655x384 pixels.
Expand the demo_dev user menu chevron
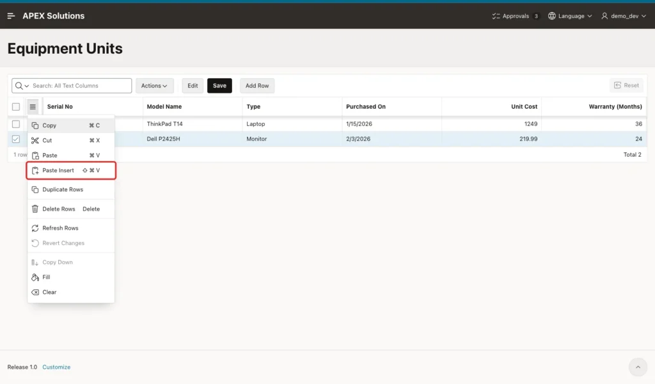[643, 16]
